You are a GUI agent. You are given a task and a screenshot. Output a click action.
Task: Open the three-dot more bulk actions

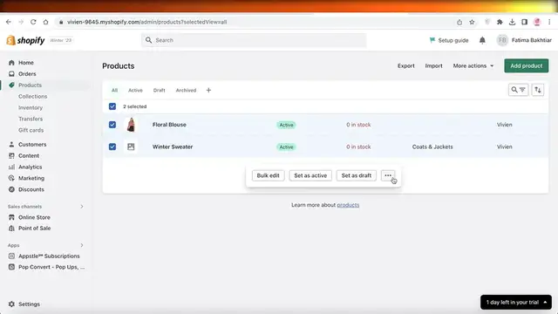point(388,175)
